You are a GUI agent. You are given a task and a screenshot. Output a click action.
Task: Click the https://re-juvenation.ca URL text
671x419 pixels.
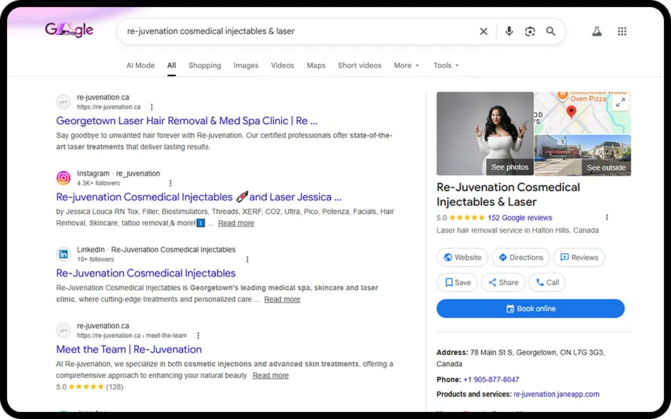click(x=109, y=107)
